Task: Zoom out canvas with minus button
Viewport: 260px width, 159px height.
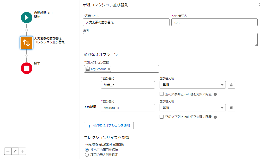Action: pyautogui.click(x=8, y=151)
